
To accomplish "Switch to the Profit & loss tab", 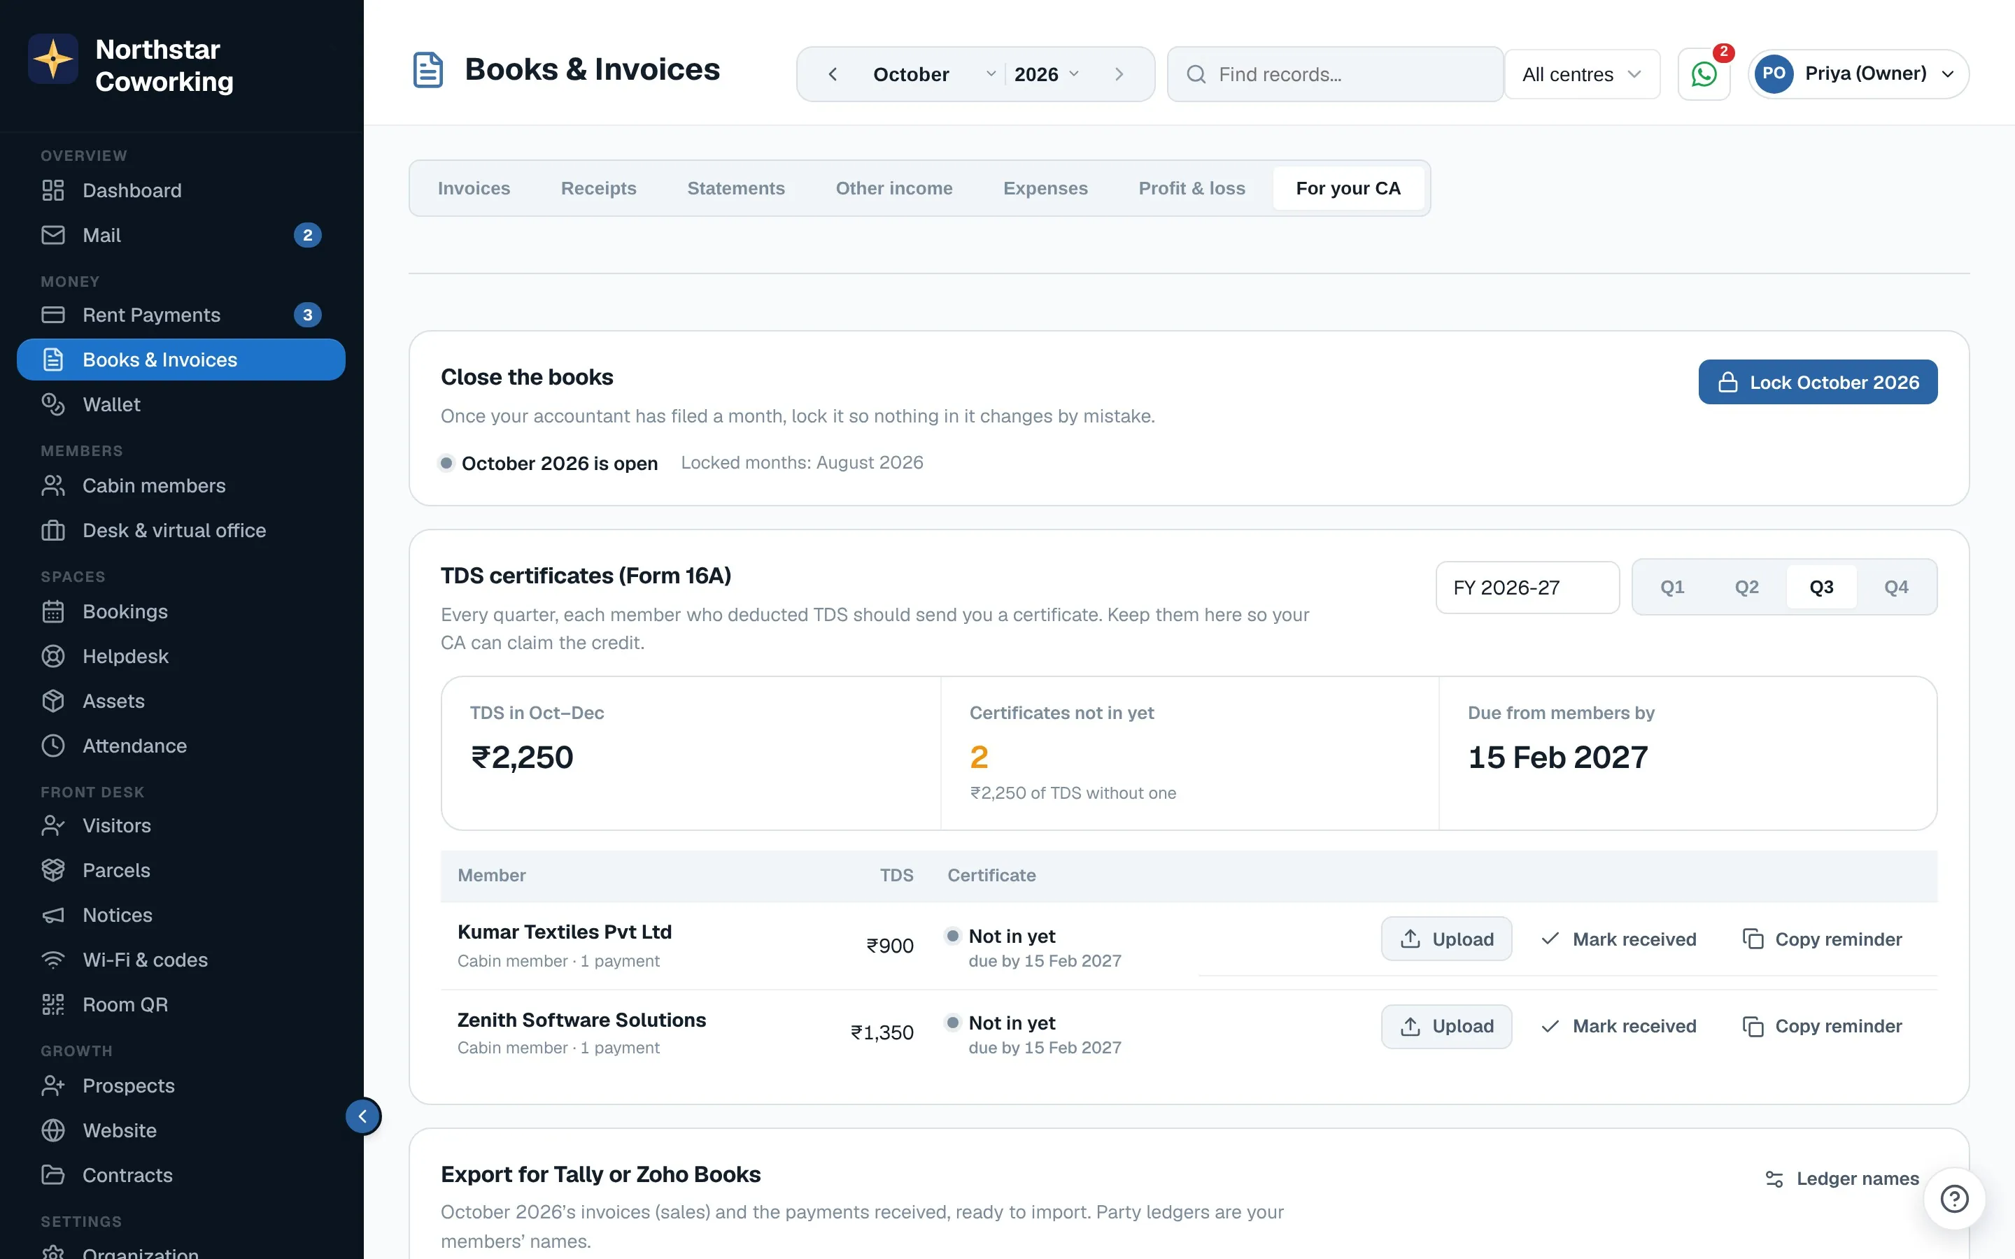I will 1192,188.
